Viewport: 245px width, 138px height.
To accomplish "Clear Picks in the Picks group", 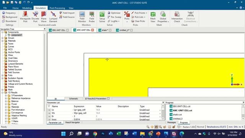I will [x=138, y=21].
